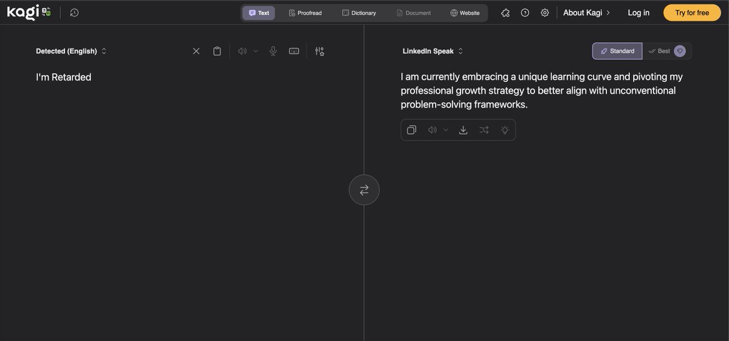
Task: Paste from clipboard icon in source panel
Action: click(217, 51)
